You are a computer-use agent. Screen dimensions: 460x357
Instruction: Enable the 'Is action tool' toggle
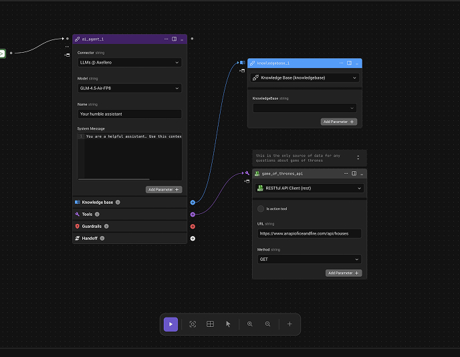261,209
